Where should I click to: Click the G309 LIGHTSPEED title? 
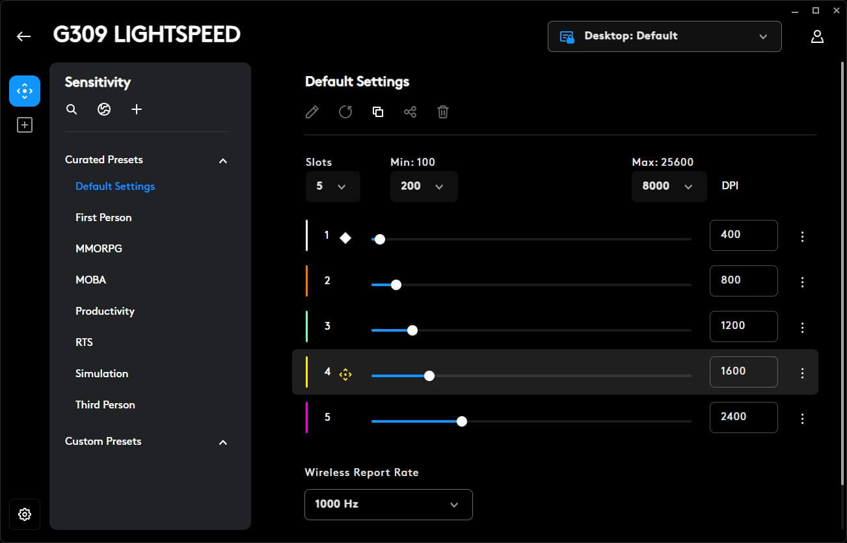point(147,35)
